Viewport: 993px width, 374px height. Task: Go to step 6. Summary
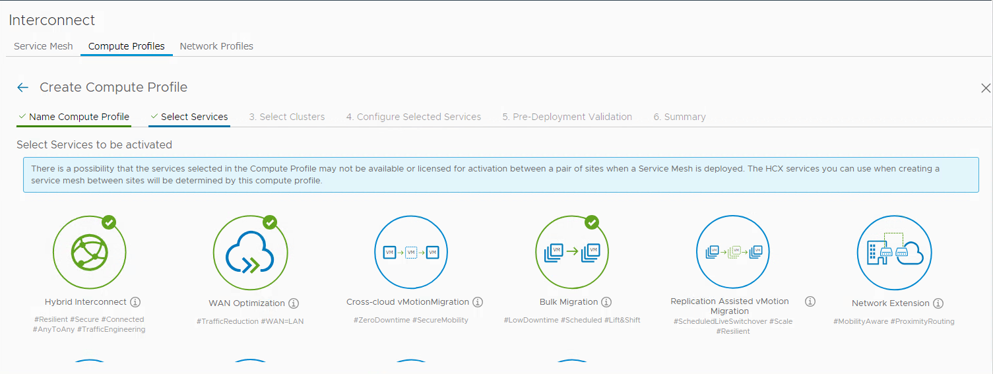tap(680, 117)
